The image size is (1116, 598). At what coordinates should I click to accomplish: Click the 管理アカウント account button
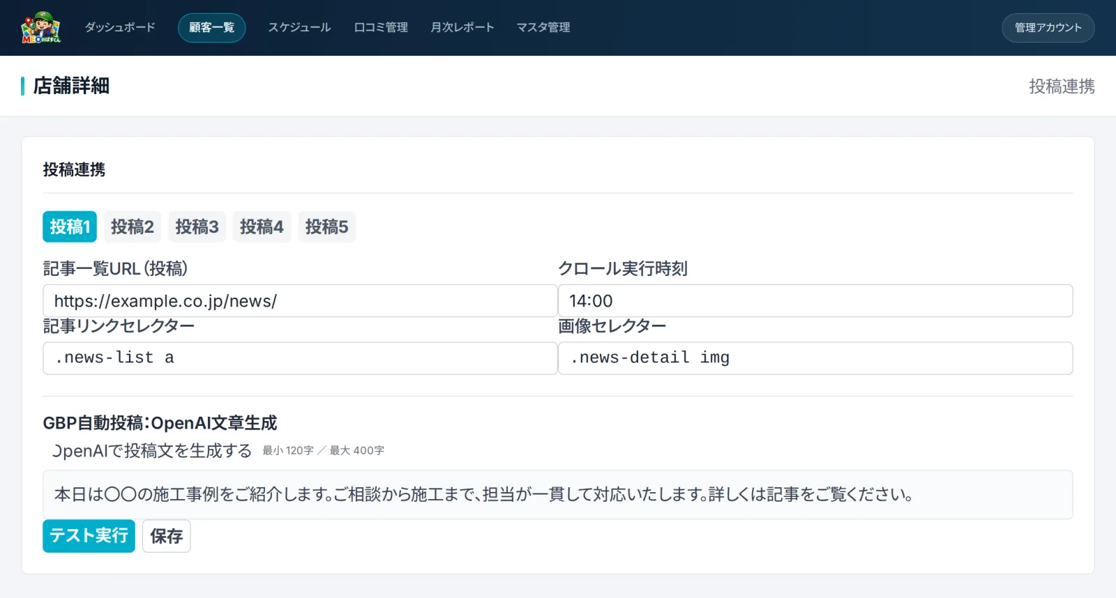pos(1048,28)
